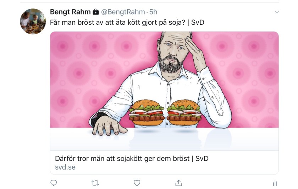
Task: Retweet the soja article tweet
Action: [95, 183]
